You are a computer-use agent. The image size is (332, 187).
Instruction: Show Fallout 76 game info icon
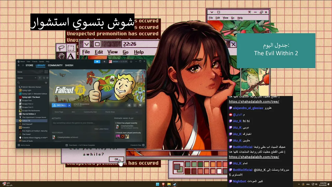tap(135, 105)
